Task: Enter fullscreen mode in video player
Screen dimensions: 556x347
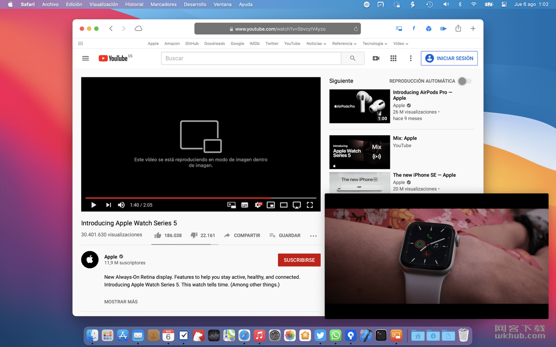Action: 310,205
